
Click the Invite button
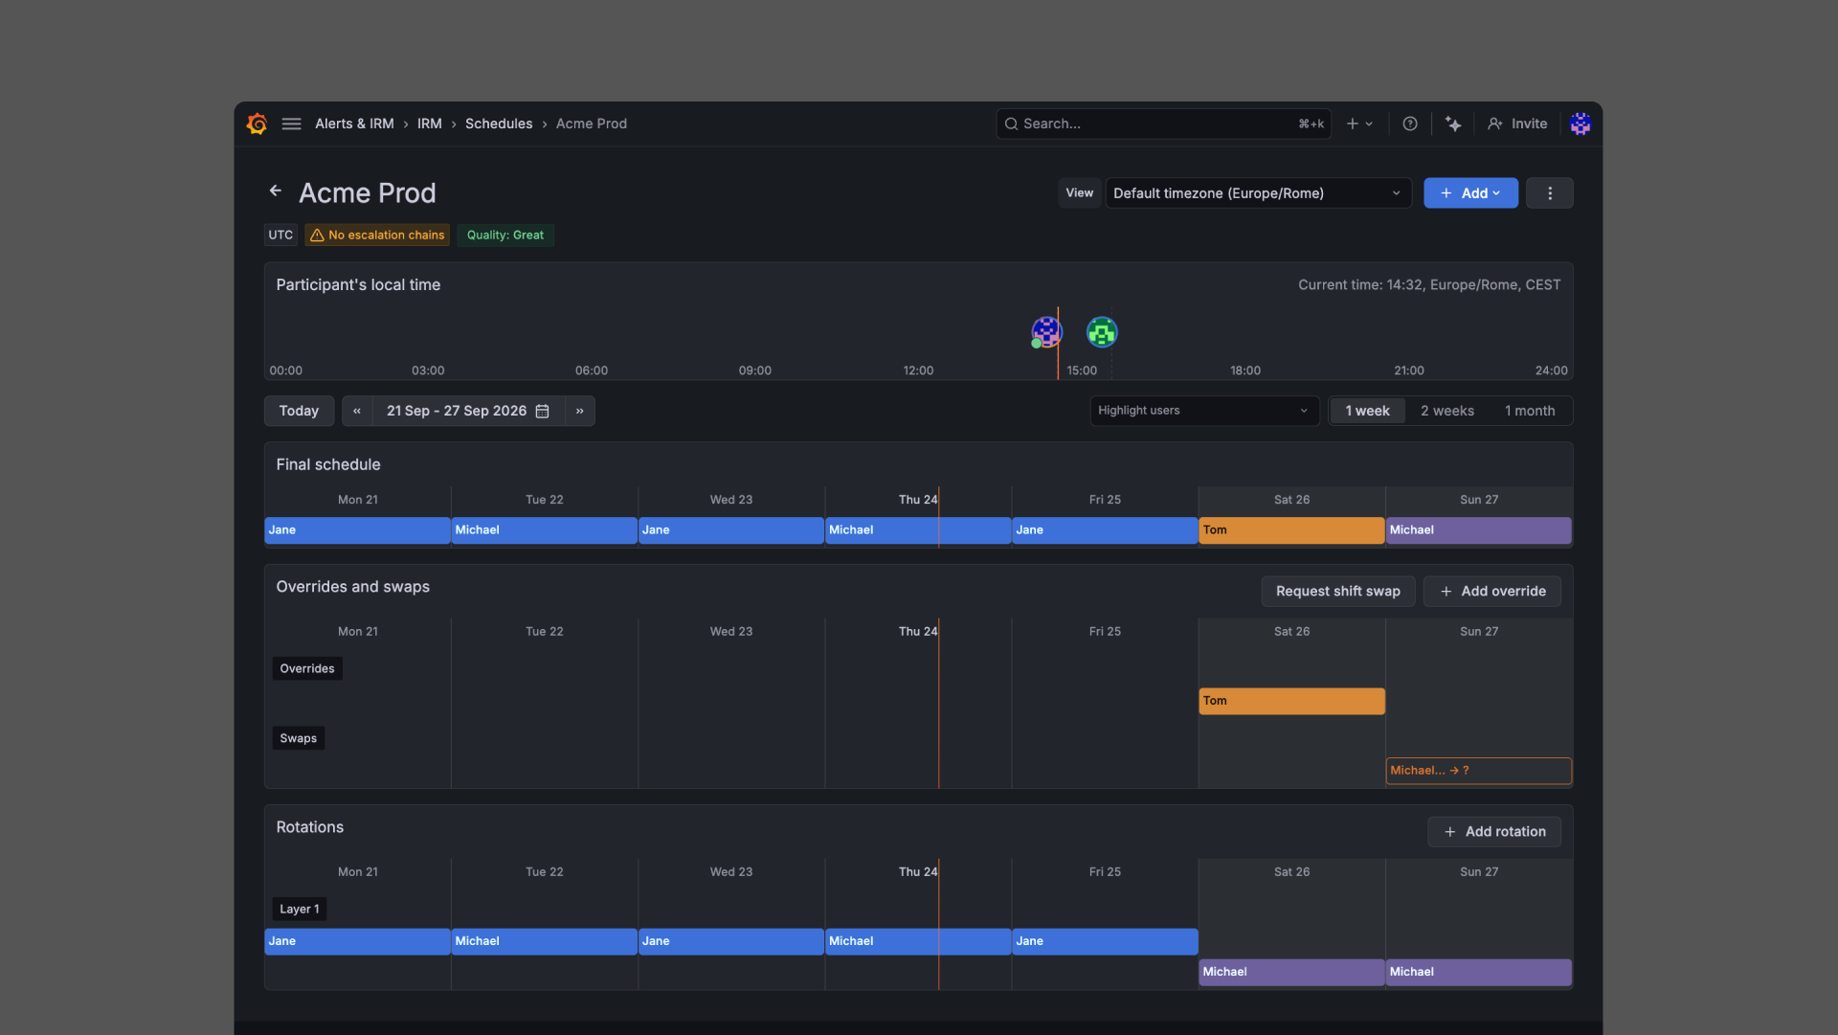[x=1517, y=124]
